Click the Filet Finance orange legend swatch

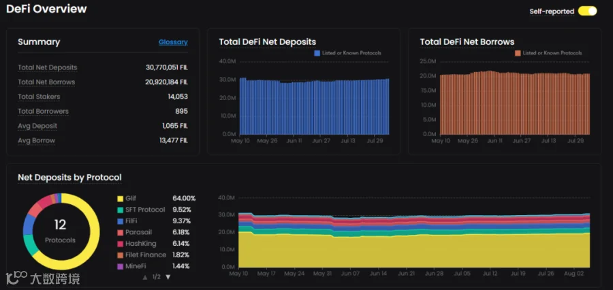coord(121,255)
